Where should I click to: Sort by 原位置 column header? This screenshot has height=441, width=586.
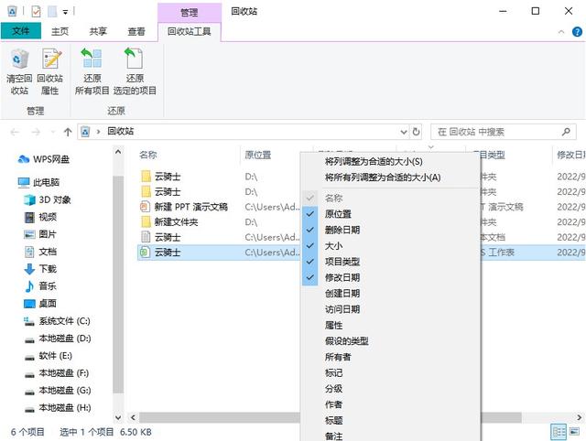click(x=258, y=155)
